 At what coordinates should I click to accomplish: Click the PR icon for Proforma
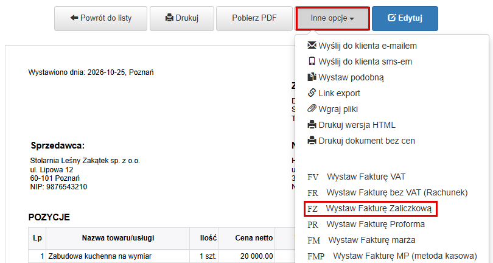point(313,225)
